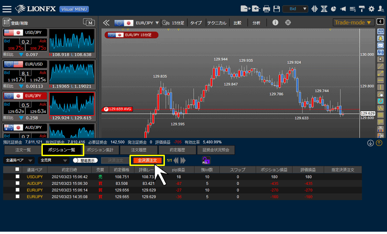Viewport: 387px width, 234px height.
Task: Open the Trade-mode dropdown
Action: [353, 22]
